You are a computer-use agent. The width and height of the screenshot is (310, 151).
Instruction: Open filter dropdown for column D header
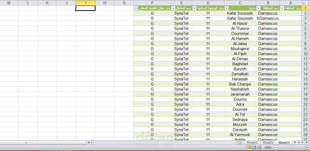pyautogui.click(x=194, y=8)
